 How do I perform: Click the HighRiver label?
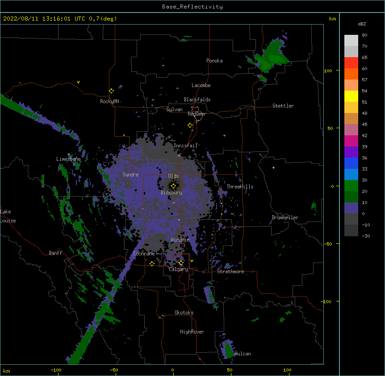(x=192, y=332)
